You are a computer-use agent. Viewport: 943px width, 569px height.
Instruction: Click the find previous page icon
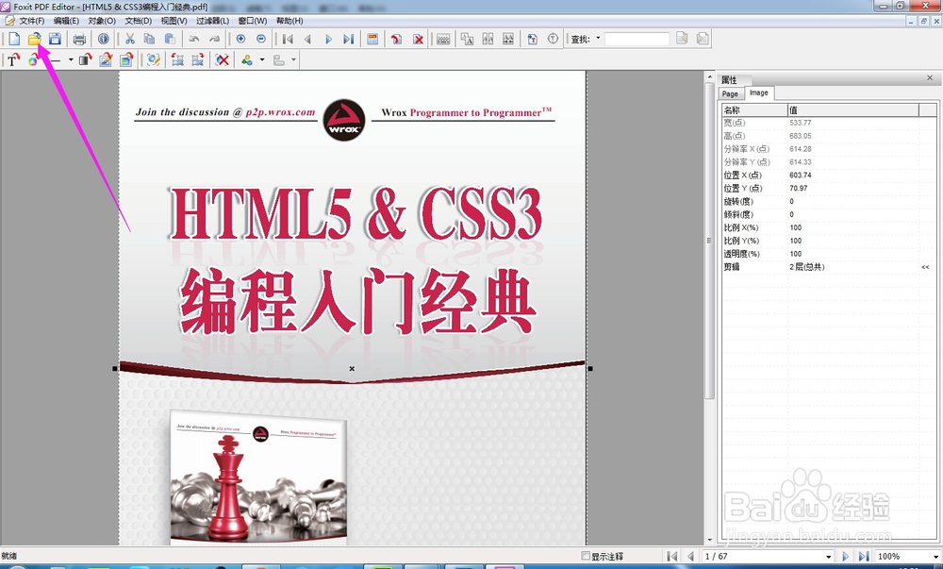(682, 39)
